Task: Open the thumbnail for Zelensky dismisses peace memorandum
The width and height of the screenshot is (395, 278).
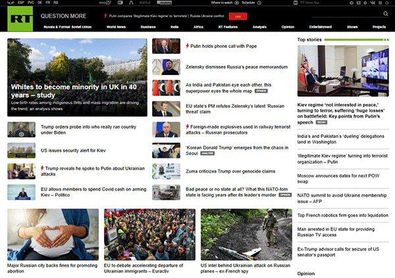Action: (x=167, y=67)
